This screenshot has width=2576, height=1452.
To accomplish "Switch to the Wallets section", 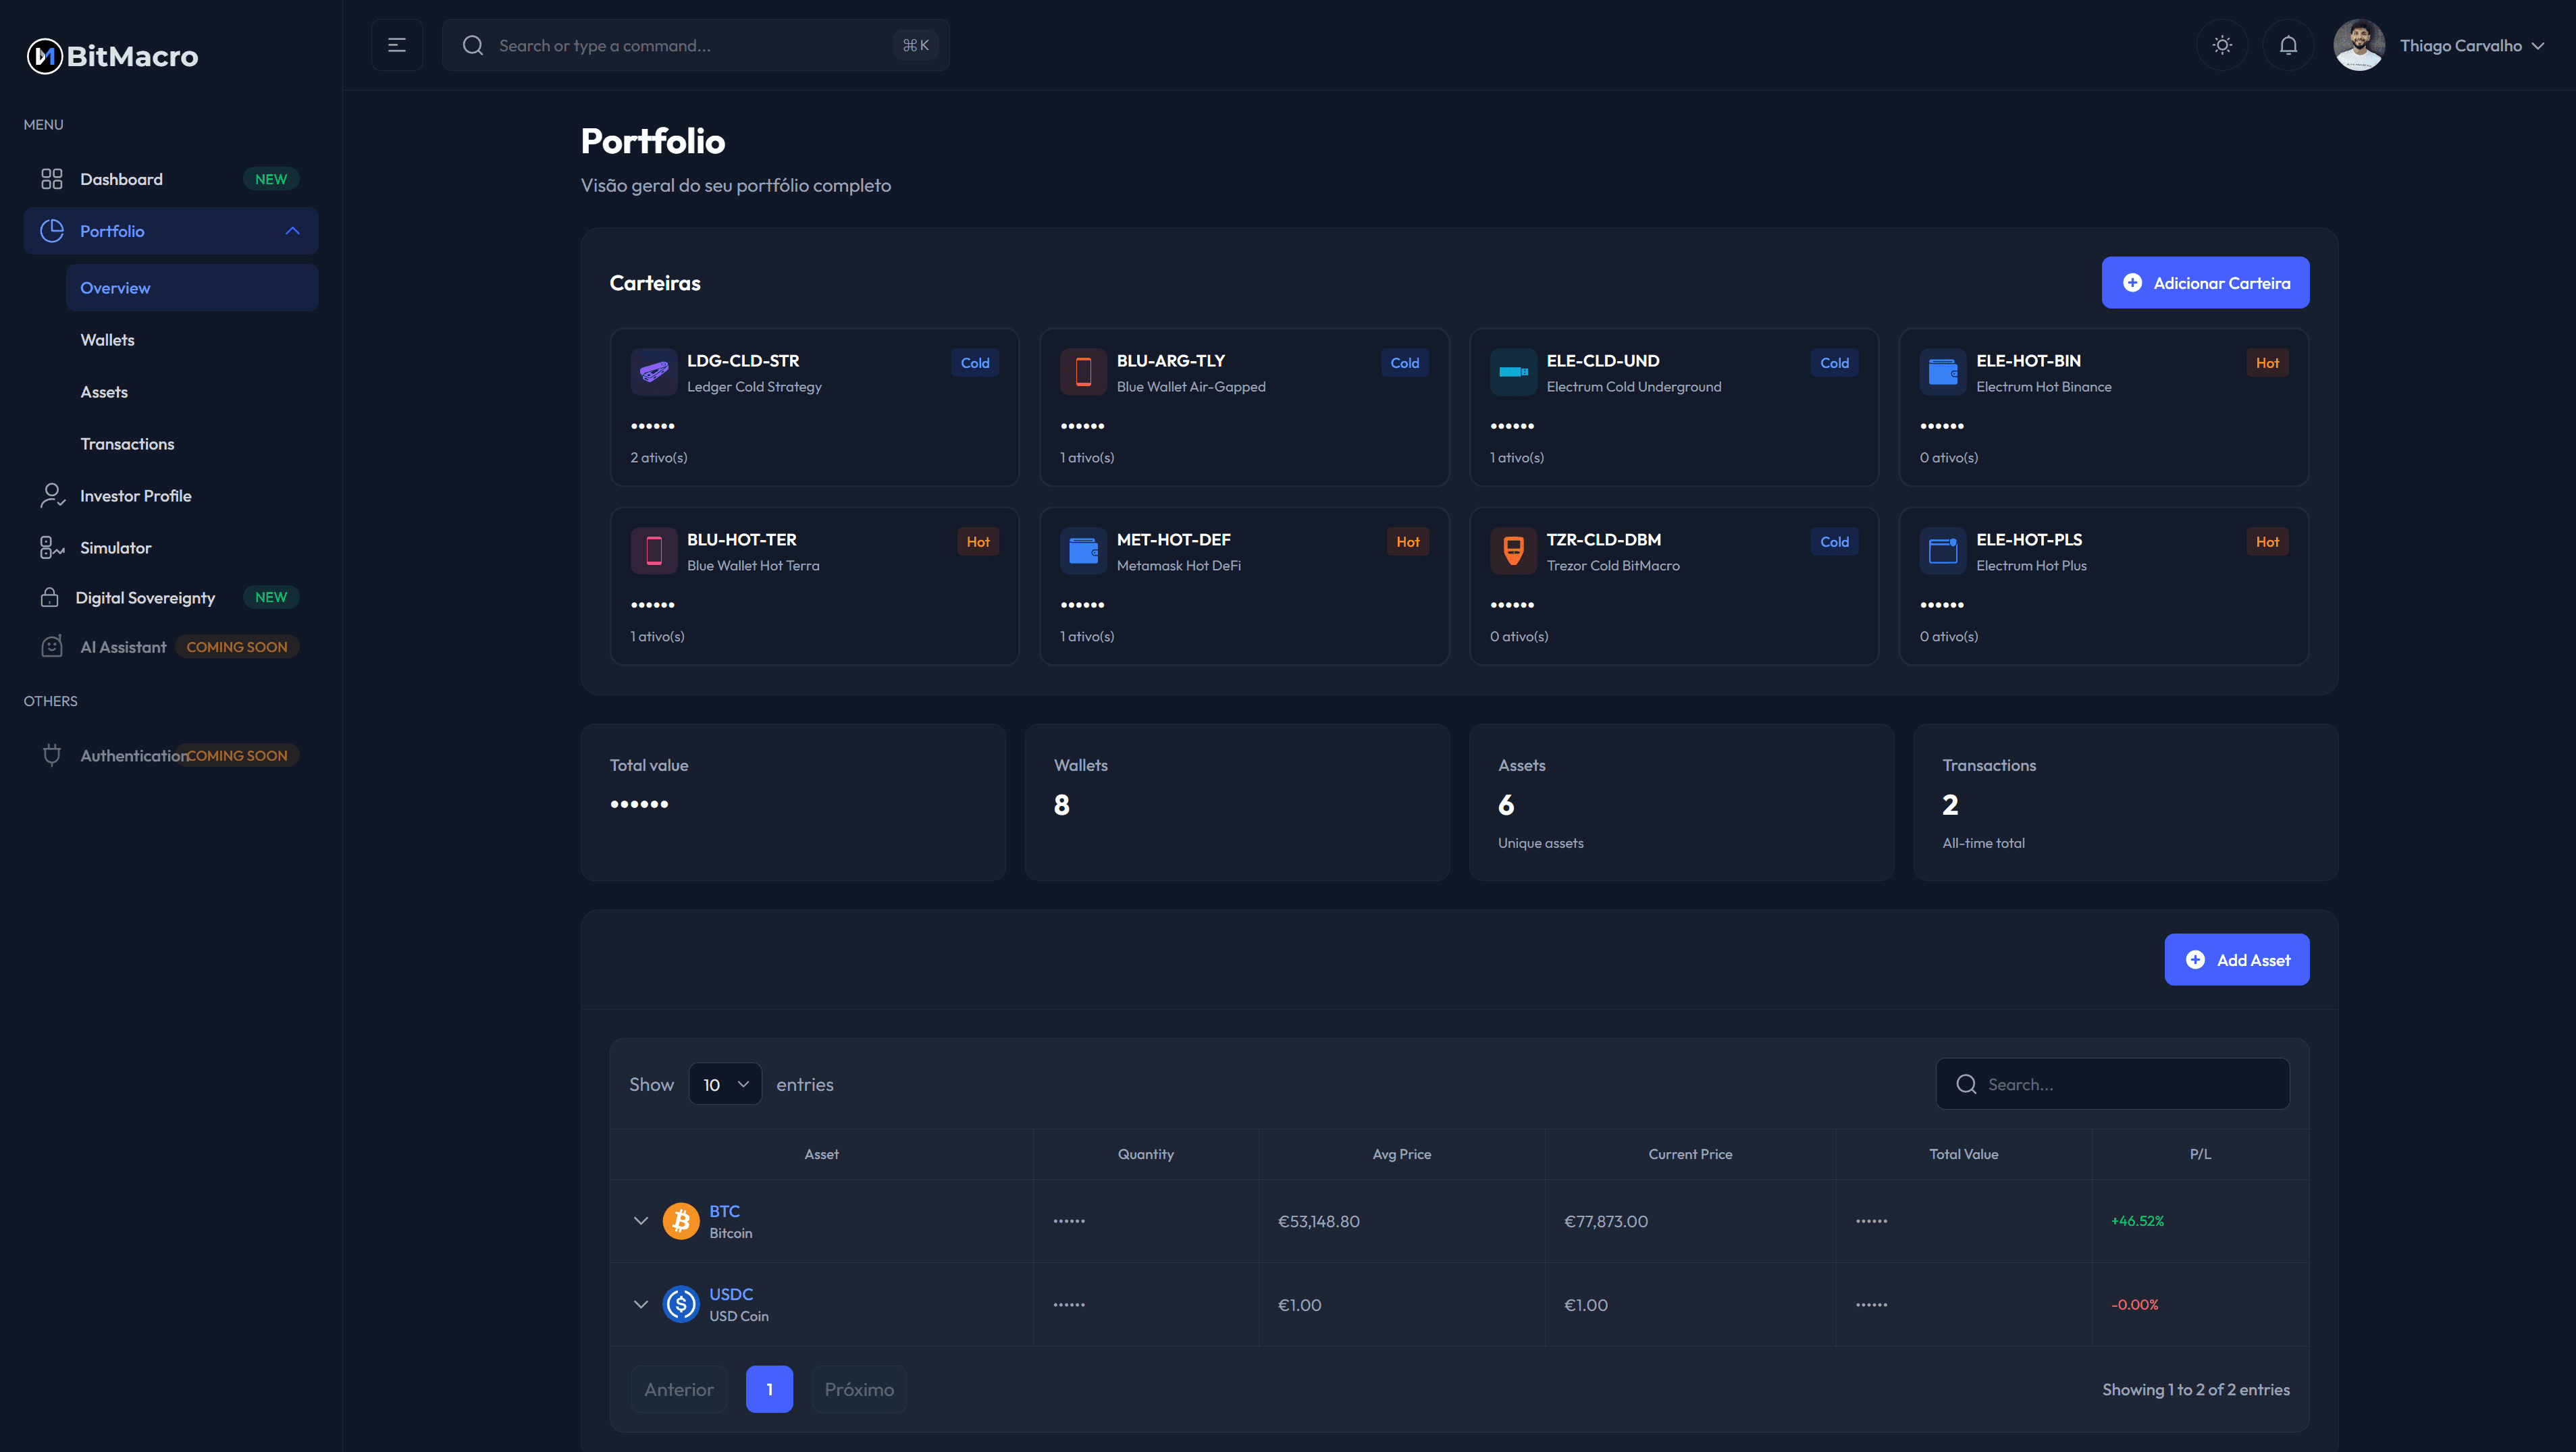I will point(107,339).
